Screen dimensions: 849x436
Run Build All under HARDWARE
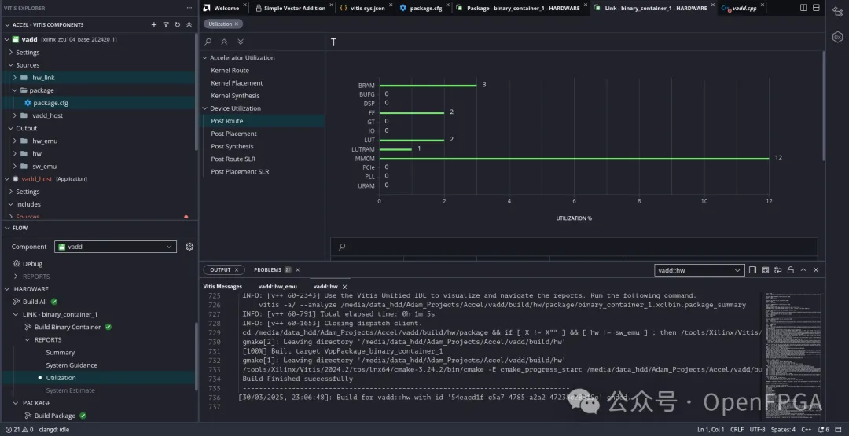click(x=35, y=302)
